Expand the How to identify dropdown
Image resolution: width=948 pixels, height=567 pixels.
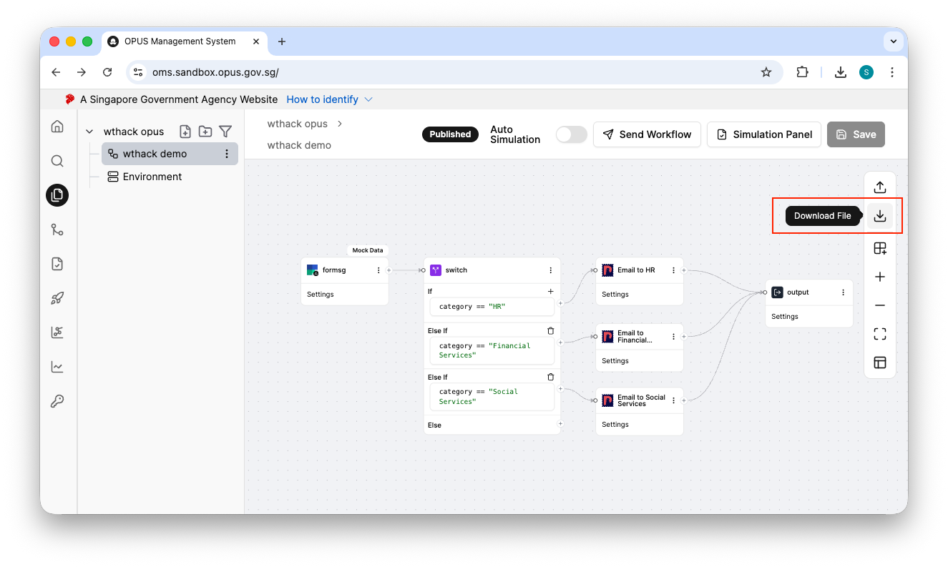(x=330, y=99)
